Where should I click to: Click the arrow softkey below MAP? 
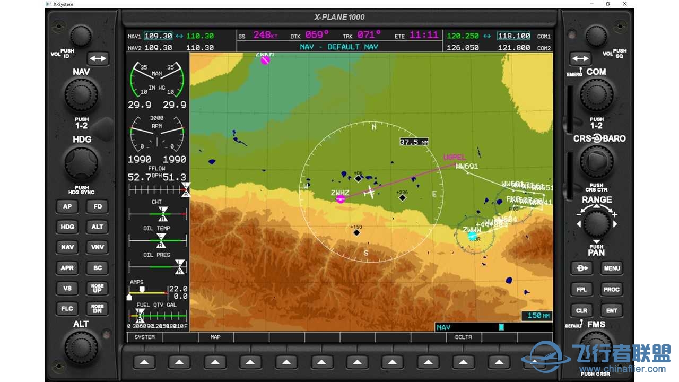point(215,362)
